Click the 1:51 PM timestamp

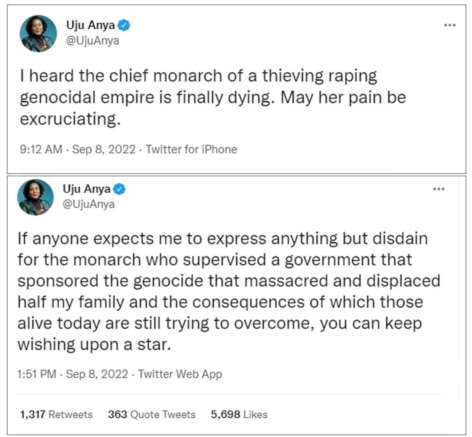[x=37, y=374]
